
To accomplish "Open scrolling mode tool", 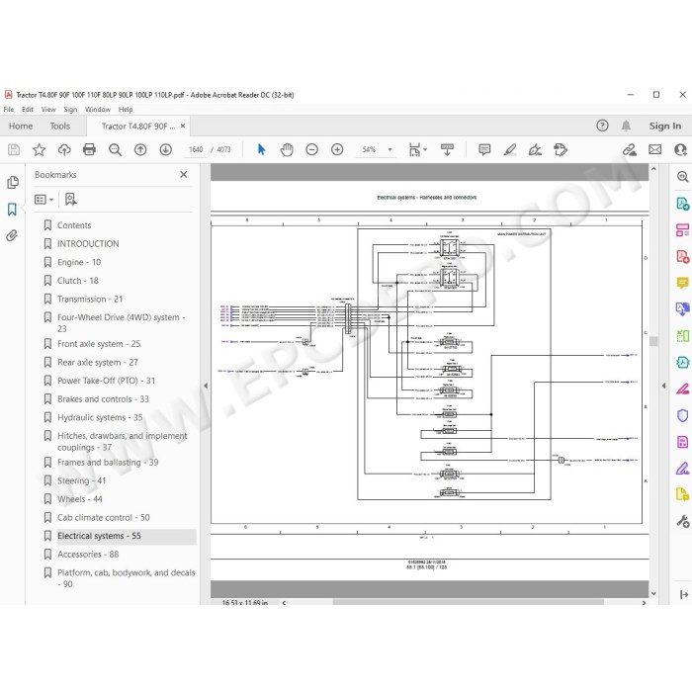I will click(x=447, y=150).
